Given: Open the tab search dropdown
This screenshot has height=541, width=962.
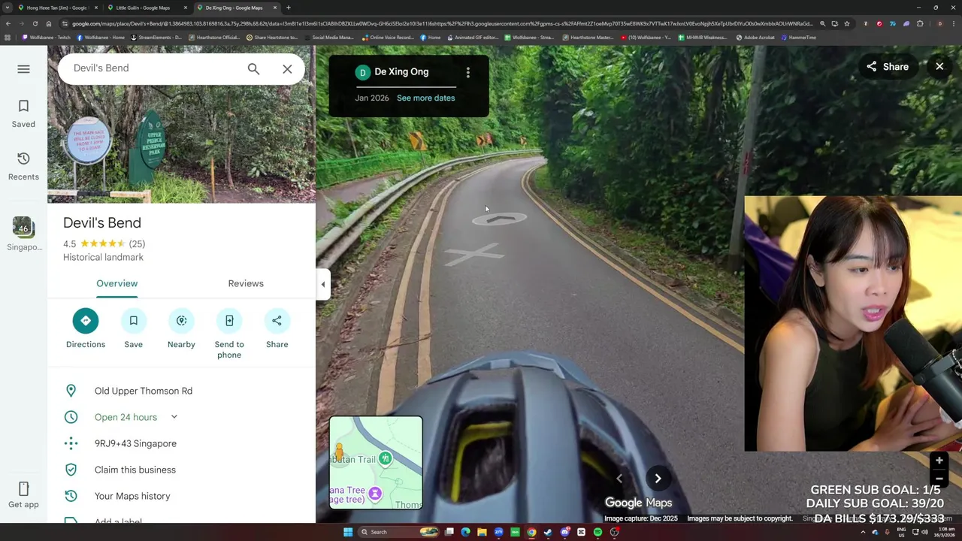Looking at the screenshot, I should click(x=8, y=8).
